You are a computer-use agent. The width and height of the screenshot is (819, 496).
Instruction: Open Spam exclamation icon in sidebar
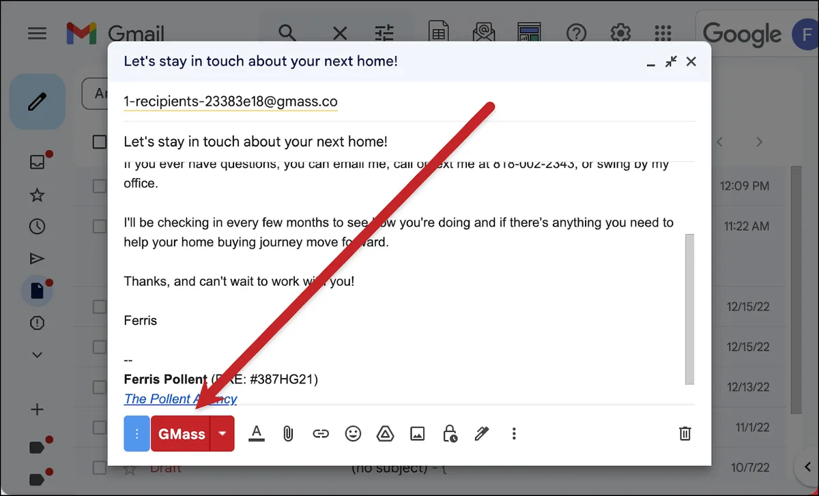click(38, 323)
